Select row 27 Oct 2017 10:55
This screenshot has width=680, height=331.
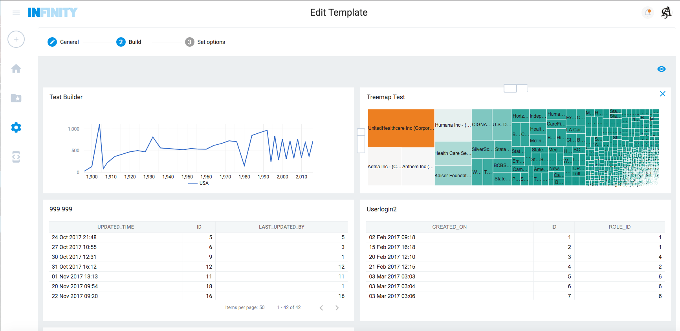click(x=198, y=247)
